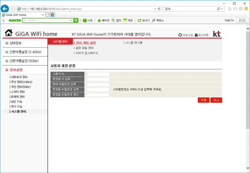Click the router page refresh (새로고침) icon
Image resolution: width=250 pixels, height=173 pixels.
coord(180,35)
